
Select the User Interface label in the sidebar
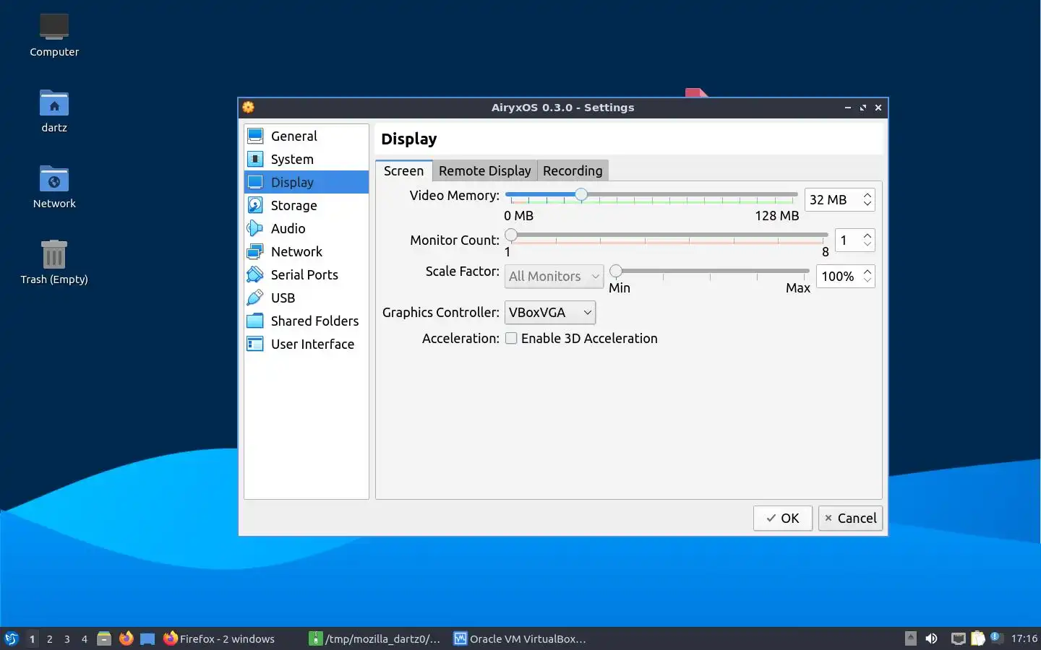[x=312, y=344]
